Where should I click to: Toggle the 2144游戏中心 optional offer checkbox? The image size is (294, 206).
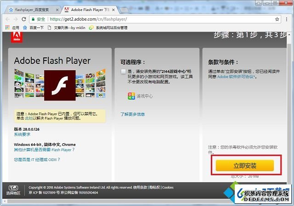coord(123,72)
